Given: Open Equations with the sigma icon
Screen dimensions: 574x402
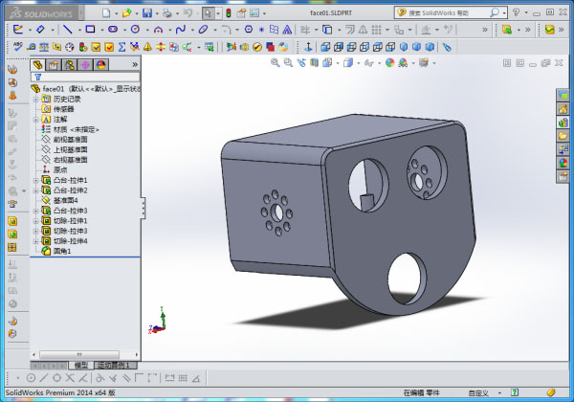Looking at the screenshot, I should point(121,47).
